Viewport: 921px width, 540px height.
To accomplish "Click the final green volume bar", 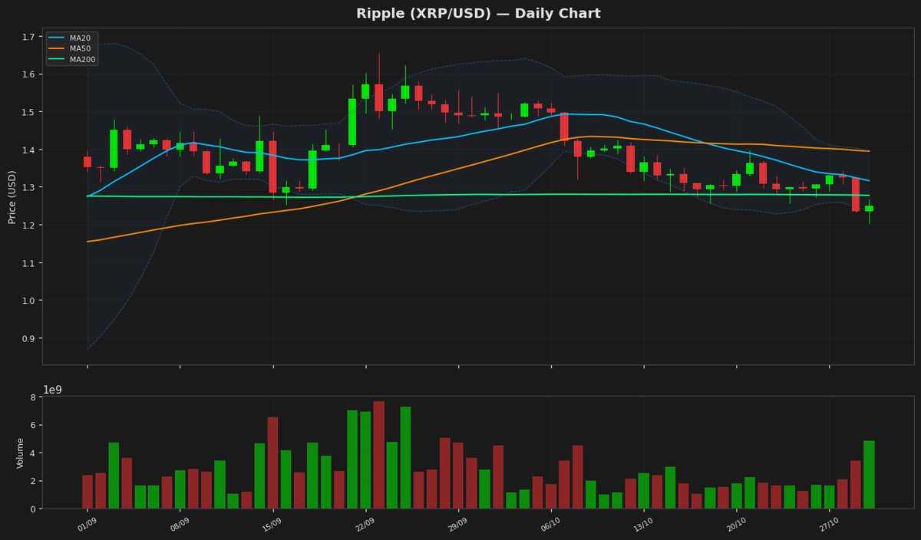I will coord(869,475).
